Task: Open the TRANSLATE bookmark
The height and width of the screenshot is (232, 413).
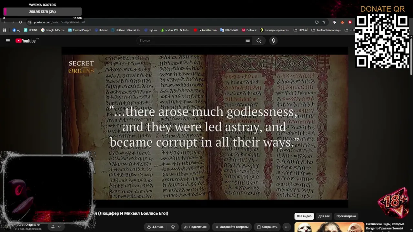Action: [x=229, y=30]
